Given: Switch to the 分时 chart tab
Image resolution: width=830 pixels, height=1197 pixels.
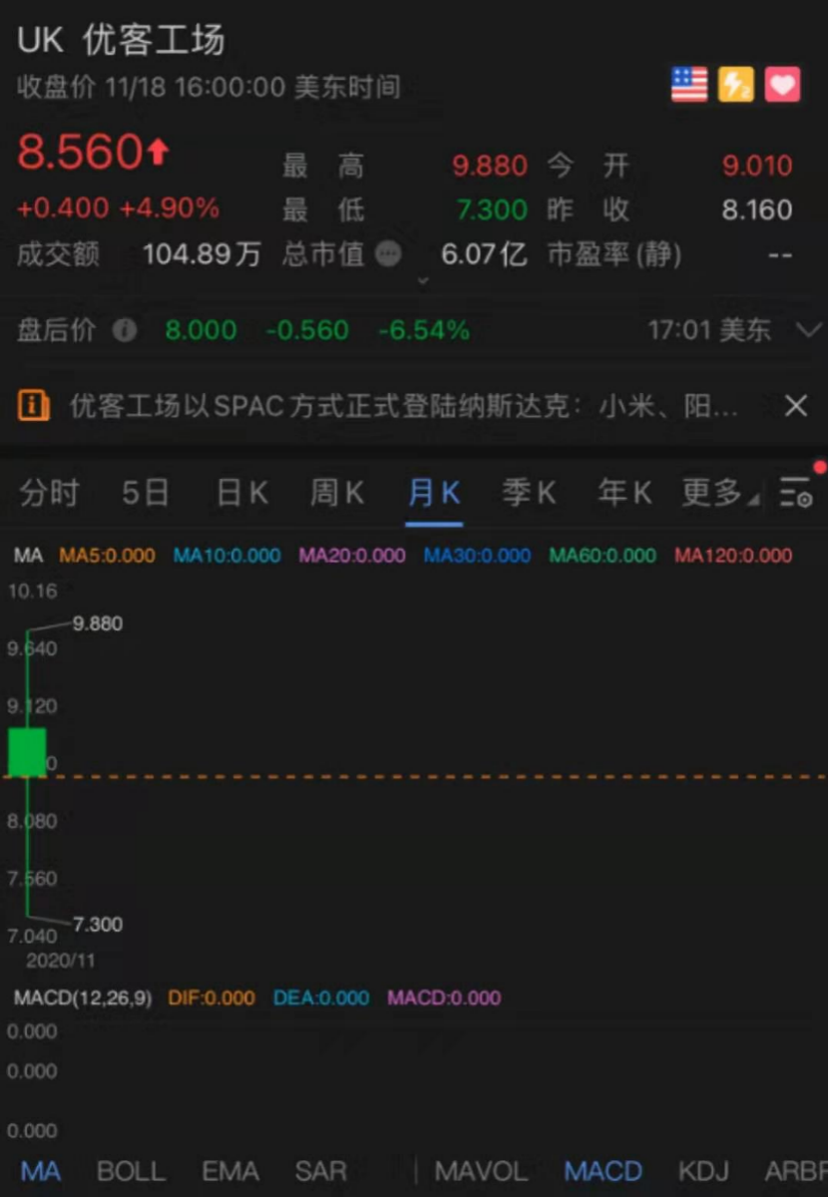Looking at the screenshot, I should coord(49,492).
